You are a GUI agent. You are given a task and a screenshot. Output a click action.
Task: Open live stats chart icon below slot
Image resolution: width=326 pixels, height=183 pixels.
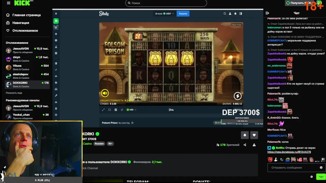tap(116, 110)
